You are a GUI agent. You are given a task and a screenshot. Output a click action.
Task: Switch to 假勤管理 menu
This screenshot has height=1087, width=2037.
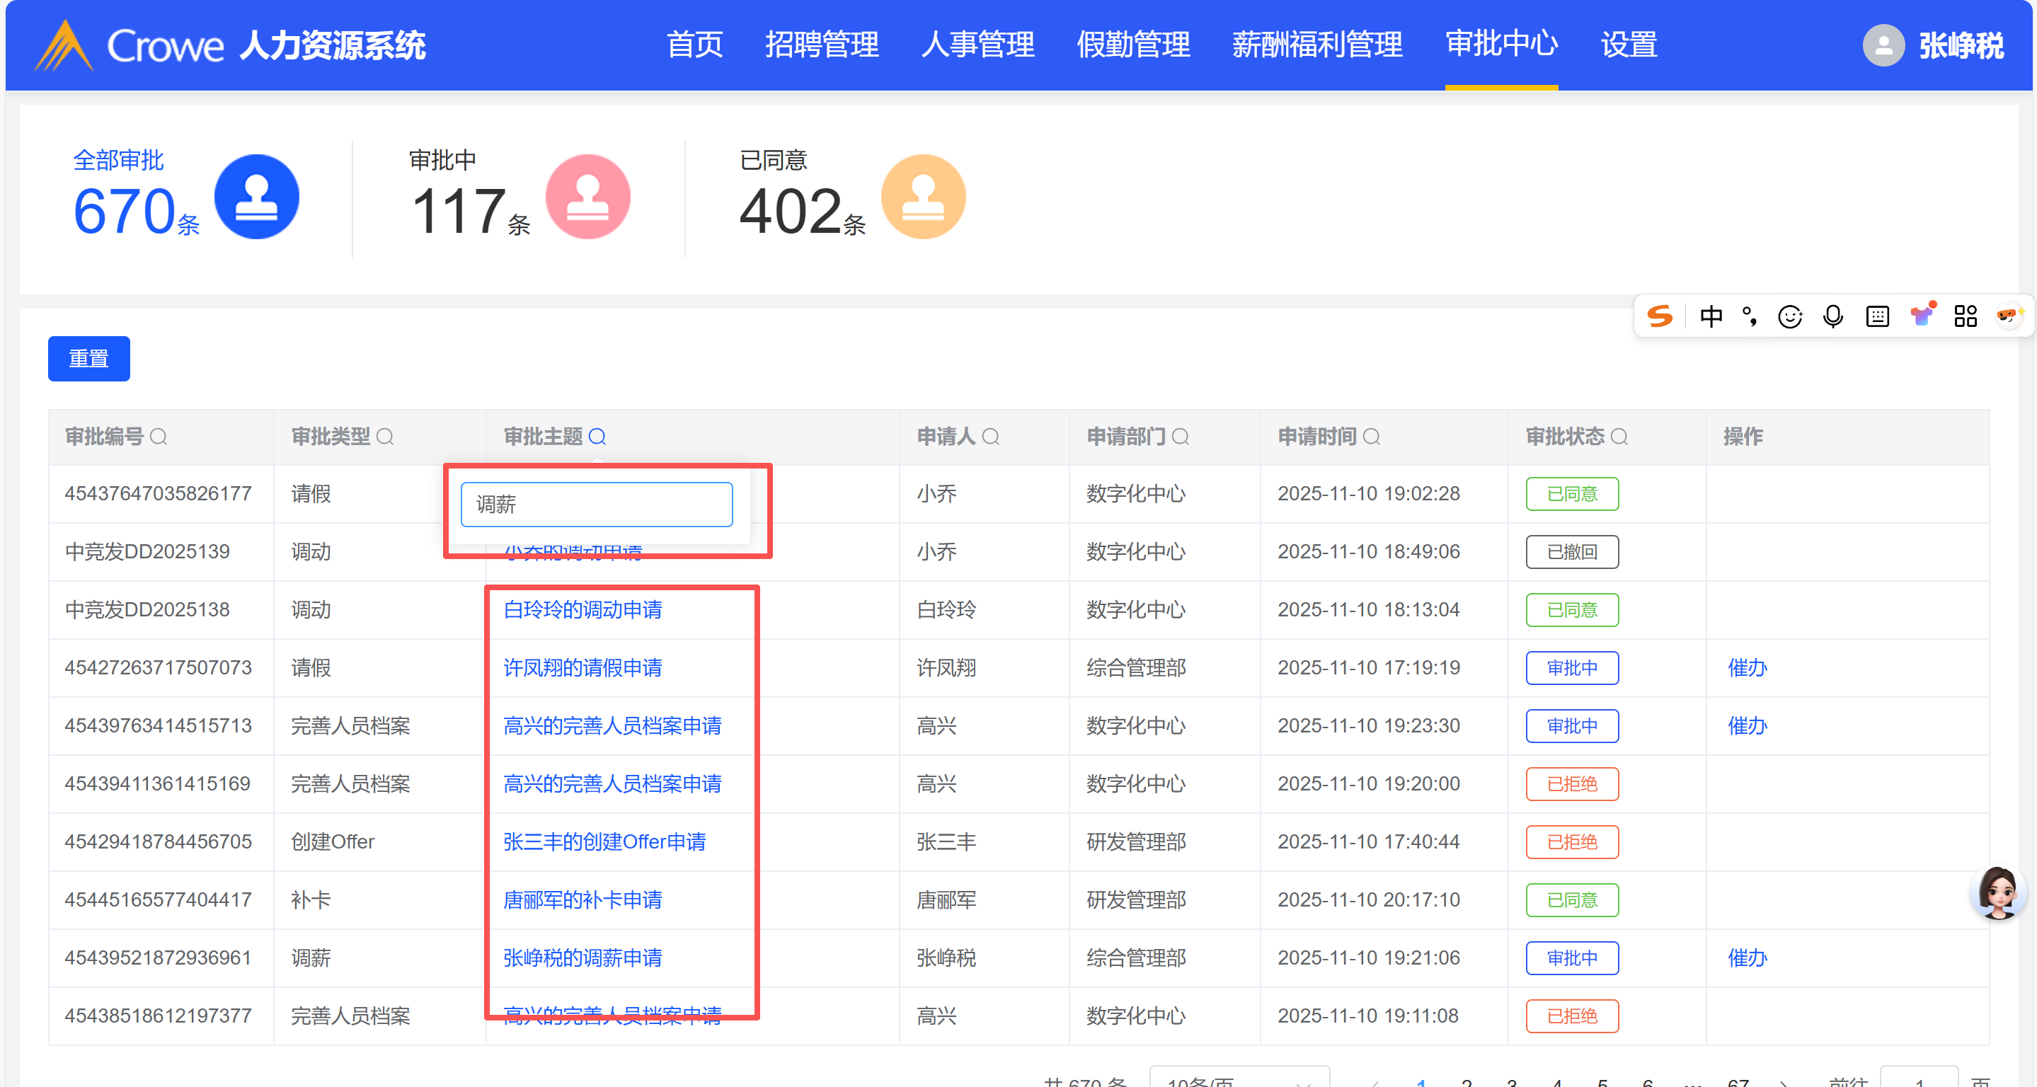pos(1133,45)
